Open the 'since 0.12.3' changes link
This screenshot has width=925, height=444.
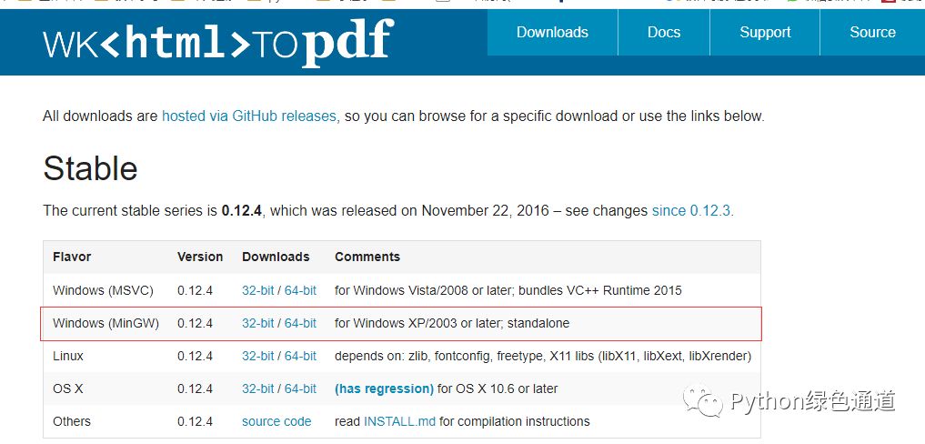point(691,211)
